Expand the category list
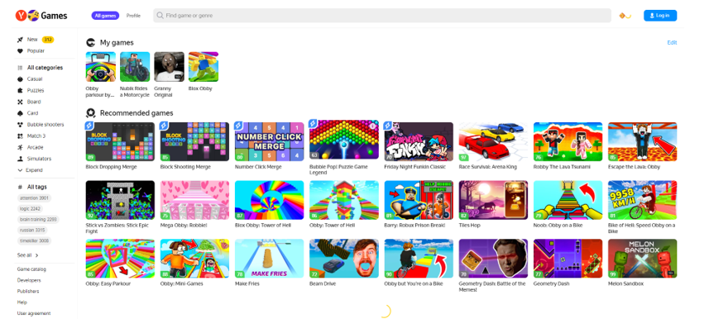The image size is (709, 319). click(x=30, y=170)
